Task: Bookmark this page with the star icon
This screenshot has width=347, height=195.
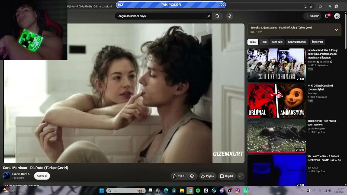Action: 311,6
